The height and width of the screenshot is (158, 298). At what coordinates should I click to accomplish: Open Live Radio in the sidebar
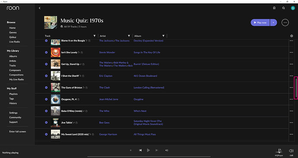(14, 42)
